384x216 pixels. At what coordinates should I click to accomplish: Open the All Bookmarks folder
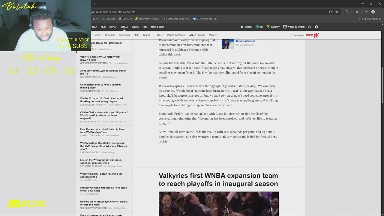372,19
